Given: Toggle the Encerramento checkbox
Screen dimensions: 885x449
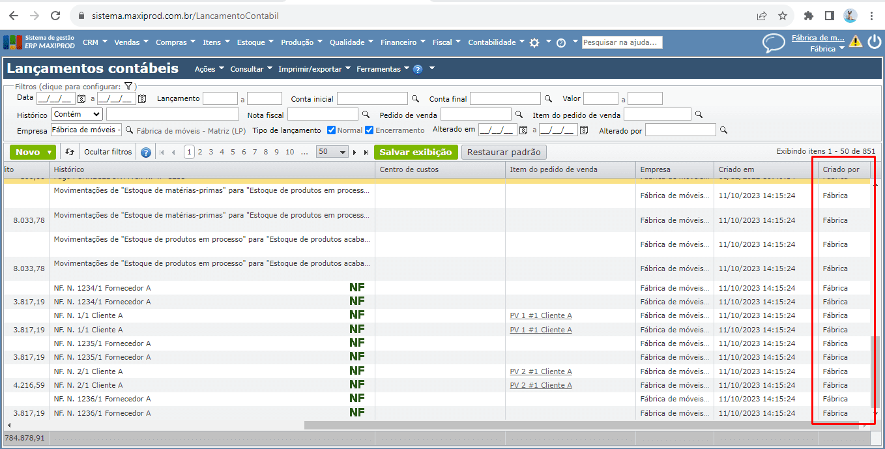Looking at the screenshot, I should 369,130.
